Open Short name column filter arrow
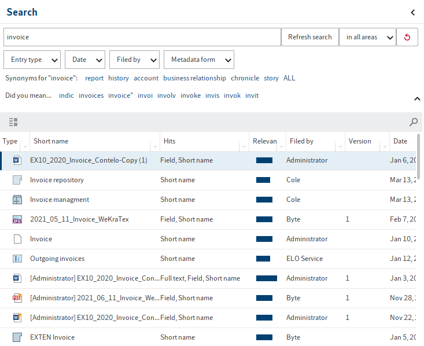 155,146
